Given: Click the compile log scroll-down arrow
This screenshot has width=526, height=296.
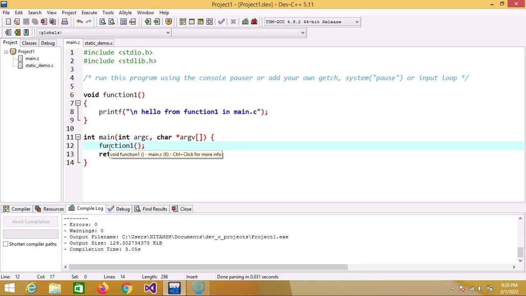Looking at the screenshot, I should coord(520,260).
